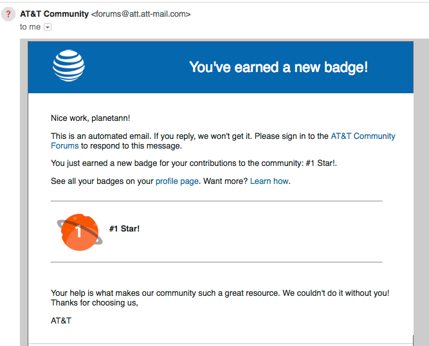Click the "You've earned a new badge!" heading
This screenshot has width=429, height=346.
(278, 67)
